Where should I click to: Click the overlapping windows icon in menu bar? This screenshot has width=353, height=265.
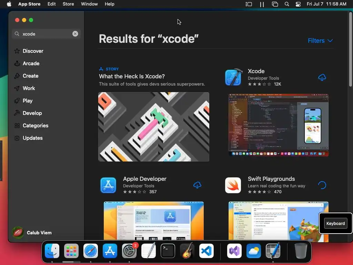(x=275, y=4)
